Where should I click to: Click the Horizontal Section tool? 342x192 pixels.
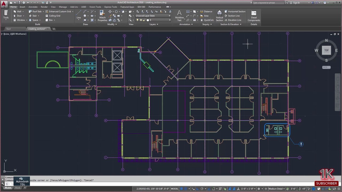235,11
